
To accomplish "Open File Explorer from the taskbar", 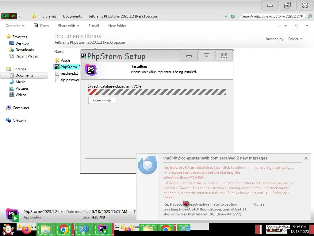I will tap(45, 229).
